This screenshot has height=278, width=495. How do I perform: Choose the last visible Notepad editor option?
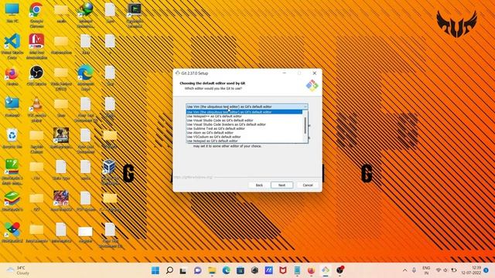(244, 141)
